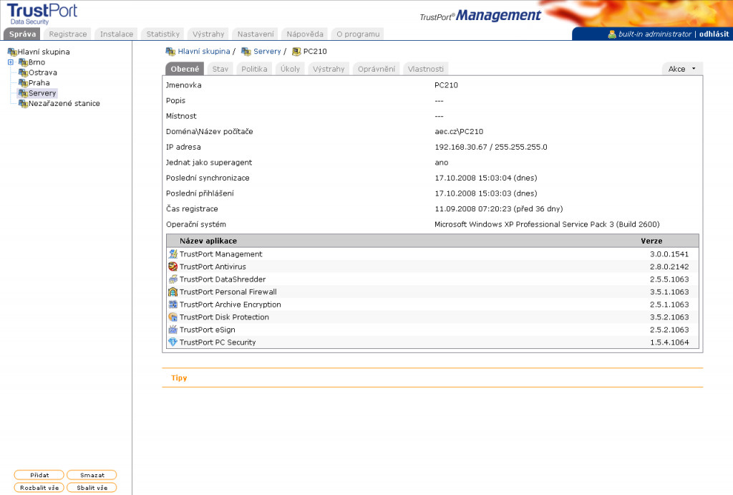Screen dimensions: 733x495
Task: Open the Akce dropdown menu
Action: point(682,69)
